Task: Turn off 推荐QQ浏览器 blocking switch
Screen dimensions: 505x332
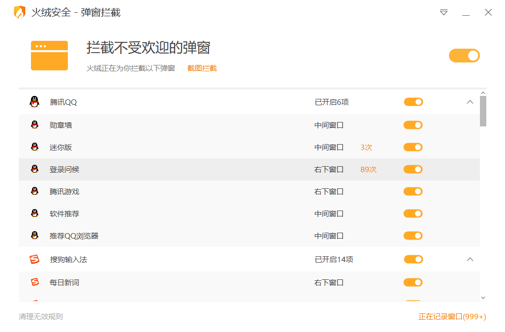Action: point(413,236)
